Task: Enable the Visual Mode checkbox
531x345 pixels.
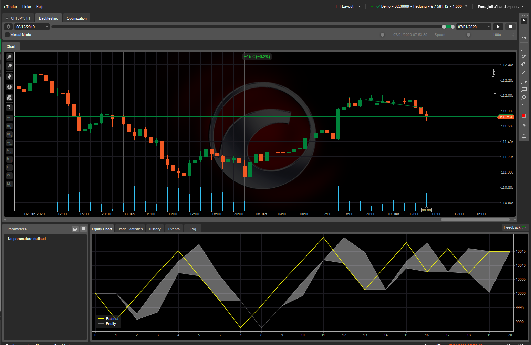Action: (7, 35)
